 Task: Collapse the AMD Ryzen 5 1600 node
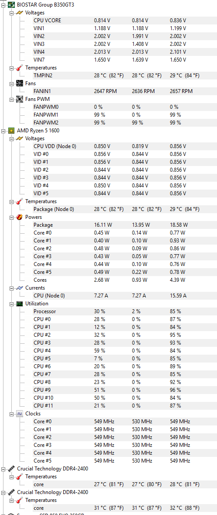3,131
